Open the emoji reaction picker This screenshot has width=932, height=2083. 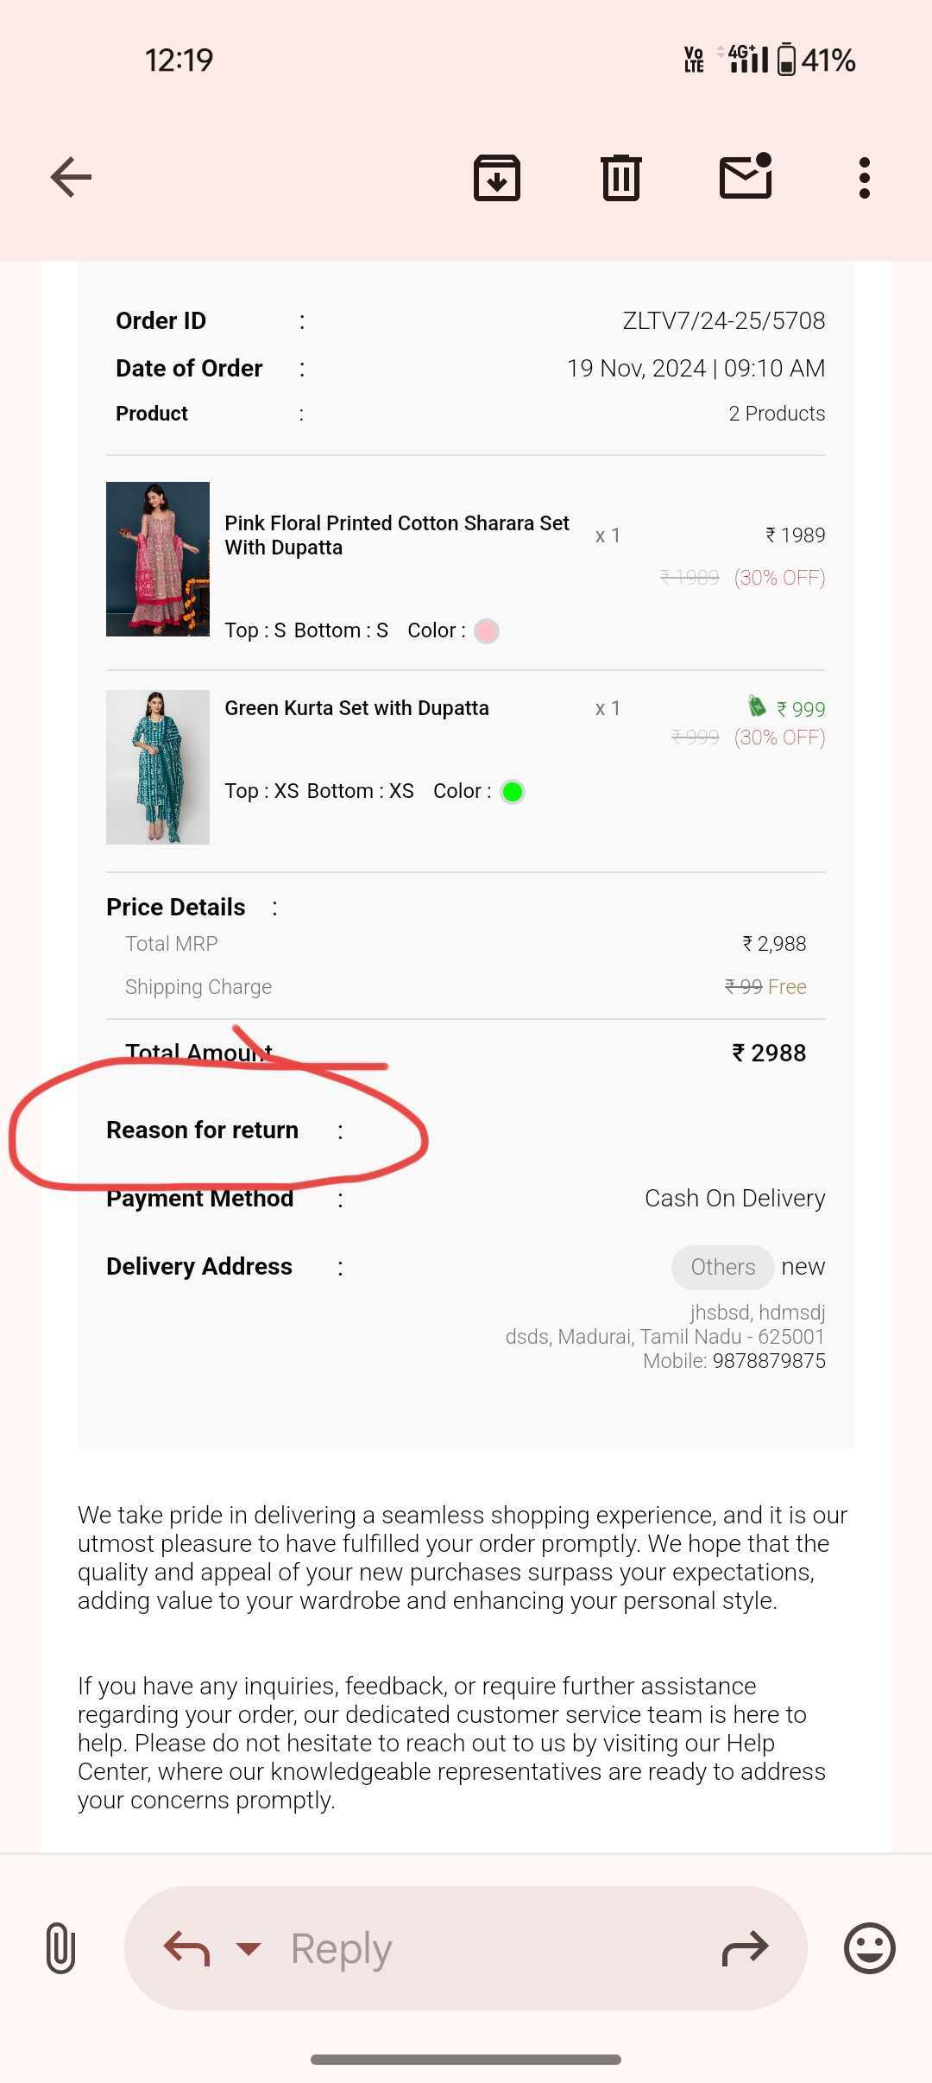pyautogui.click(x=869, y=1948)
